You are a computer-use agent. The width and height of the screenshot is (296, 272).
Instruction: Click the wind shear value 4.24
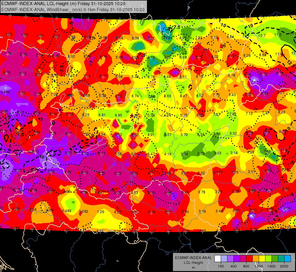(x=168, y=115)
